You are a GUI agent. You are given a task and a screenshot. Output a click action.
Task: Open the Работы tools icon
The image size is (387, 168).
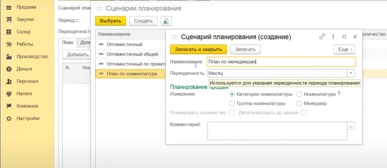[x=9, y=44]
